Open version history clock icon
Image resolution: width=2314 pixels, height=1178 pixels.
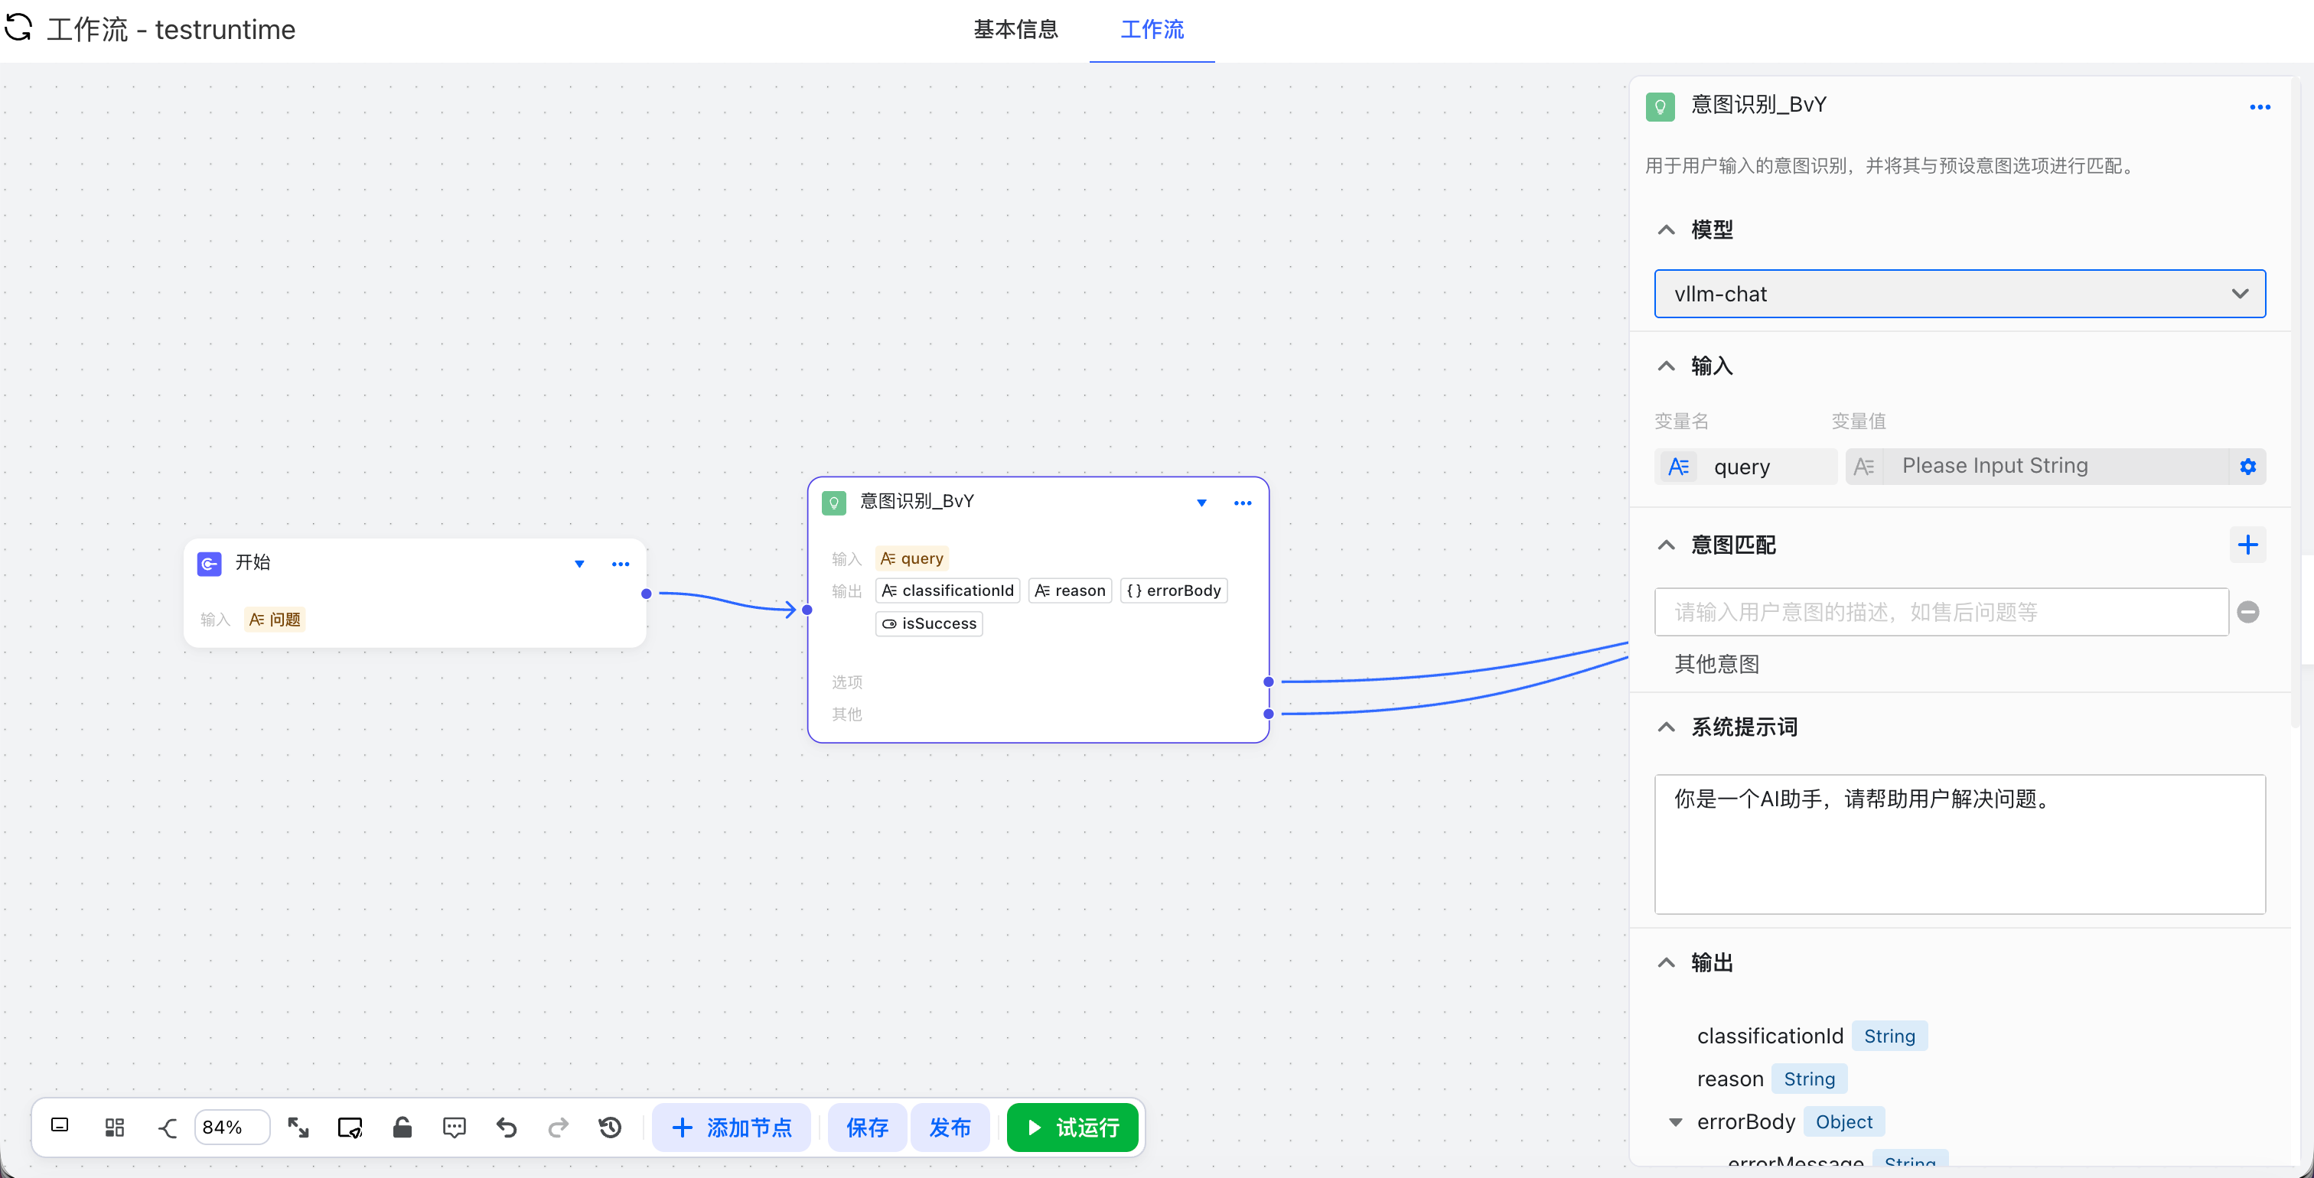coord(610,1127)
